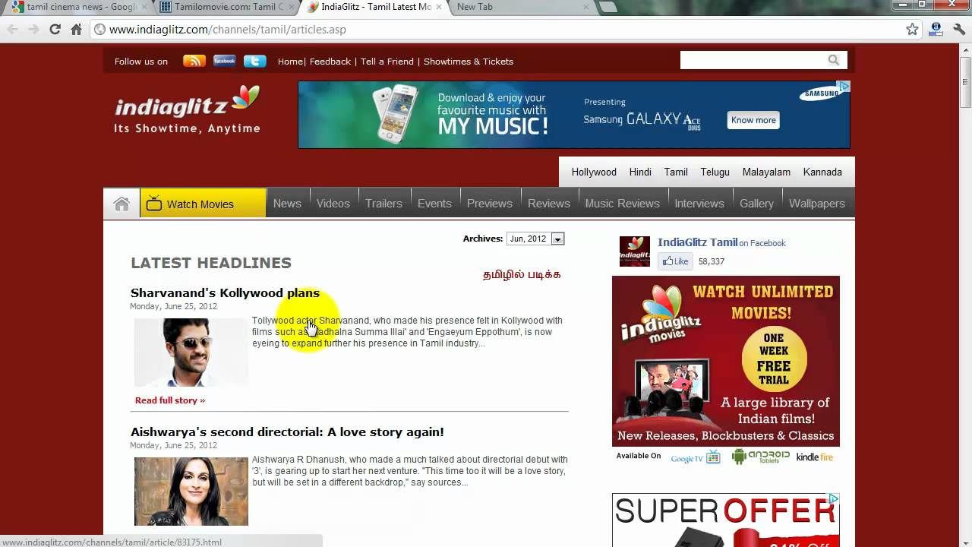The height and width of the screenshot is (547, 972).
Task: Click the Google TV availability icon
Action: pyautogui.click(x=695, y=457)
